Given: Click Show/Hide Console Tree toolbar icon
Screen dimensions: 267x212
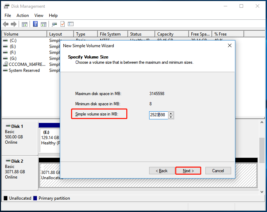Looking at the screenshot, I should pyautogui.click(x=25, y=24).
